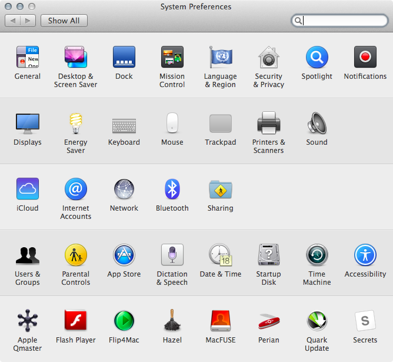Click the Show All button

64,21
